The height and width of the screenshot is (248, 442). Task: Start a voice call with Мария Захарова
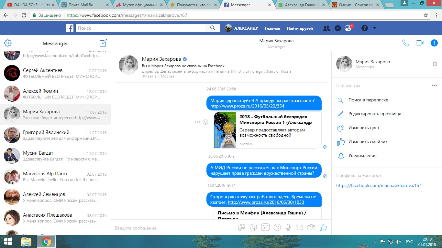pos(405,43)
